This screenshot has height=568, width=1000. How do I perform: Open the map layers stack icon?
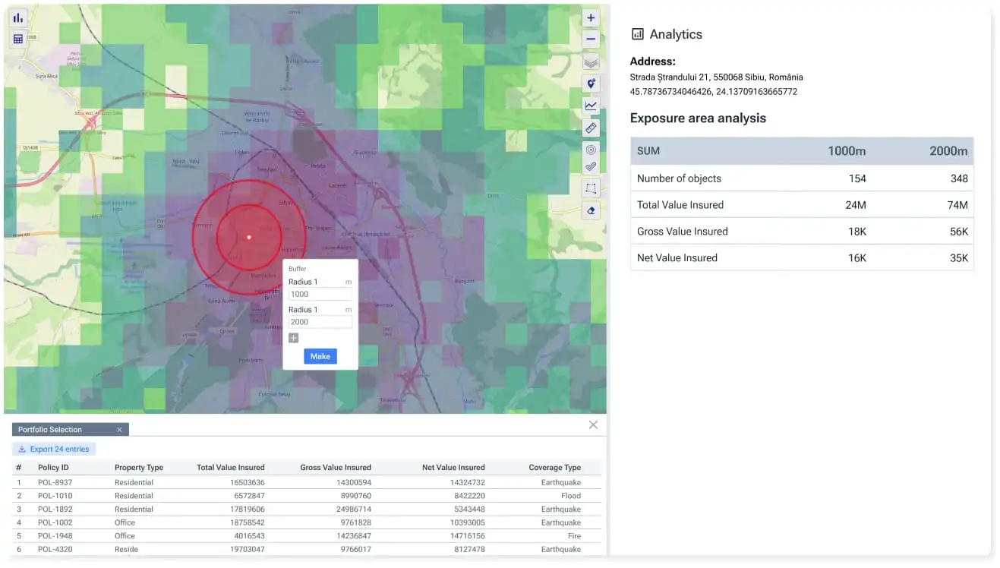pyautogui.click(x=591, y=62)
